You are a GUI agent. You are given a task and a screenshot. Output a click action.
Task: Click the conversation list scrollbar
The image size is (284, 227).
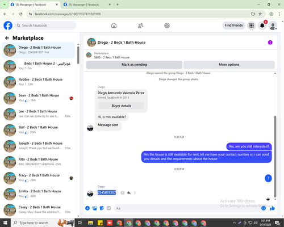[78, 55]
